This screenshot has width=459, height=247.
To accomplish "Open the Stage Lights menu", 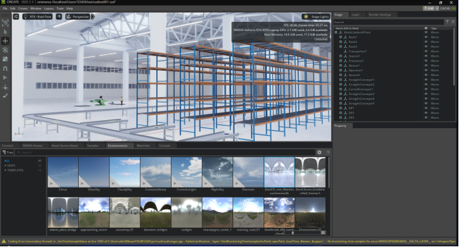I will (x=317, y=17).
